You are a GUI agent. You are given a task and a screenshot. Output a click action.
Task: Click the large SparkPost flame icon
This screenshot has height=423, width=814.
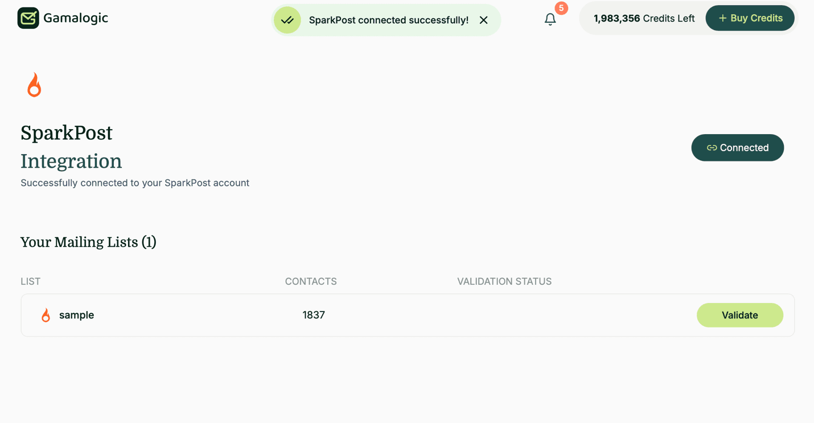point(34,85)
